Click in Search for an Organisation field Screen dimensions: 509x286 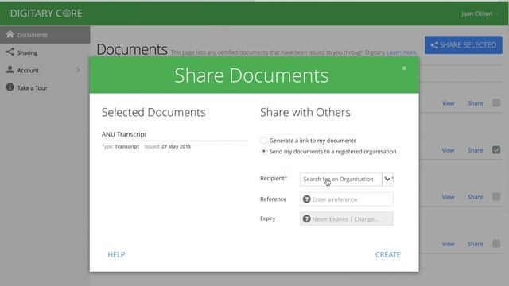tap(341, 179)
